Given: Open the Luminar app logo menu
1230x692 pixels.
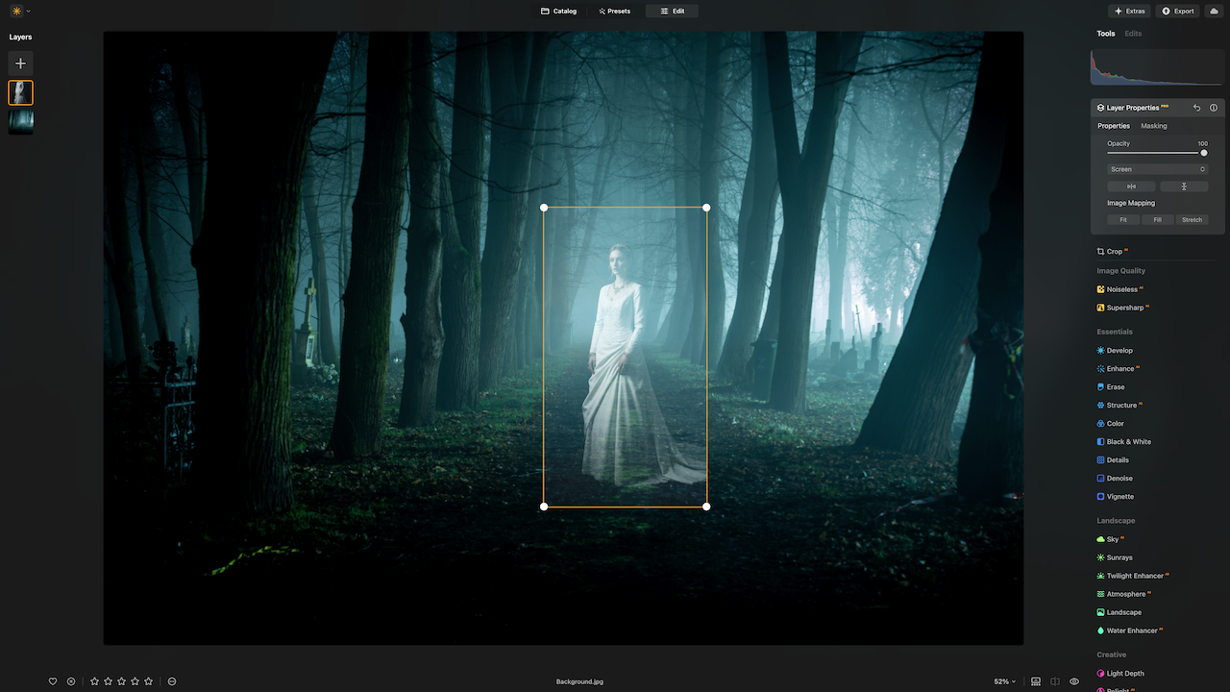Looking at the screenshot, I should click(19, 11).
